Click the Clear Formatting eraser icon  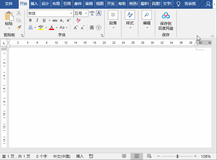[x=78, y=20]
